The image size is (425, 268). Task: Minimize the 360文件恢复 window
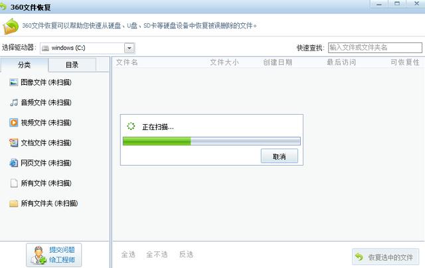pos(379,4)
